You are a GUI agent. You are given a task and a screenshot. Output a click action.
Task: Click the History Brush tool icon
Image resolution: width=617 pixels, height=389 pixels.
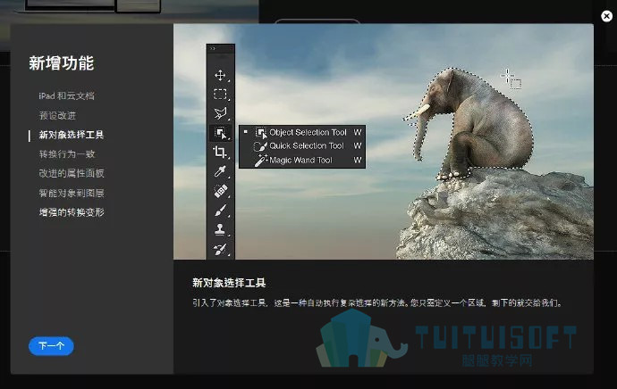click(220, 249)
